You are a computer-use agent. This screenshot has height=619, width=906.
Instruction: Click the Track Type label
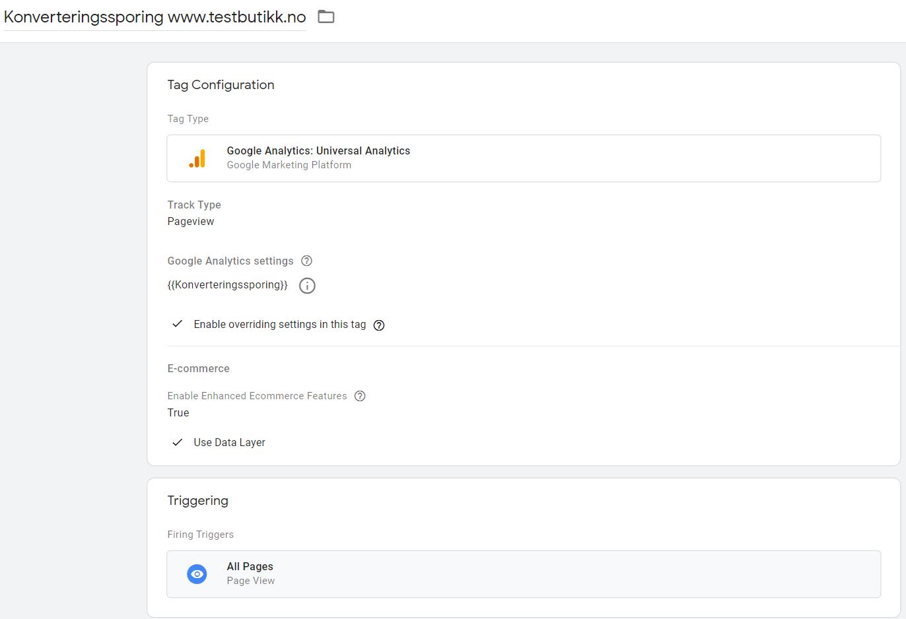[194, 205]
